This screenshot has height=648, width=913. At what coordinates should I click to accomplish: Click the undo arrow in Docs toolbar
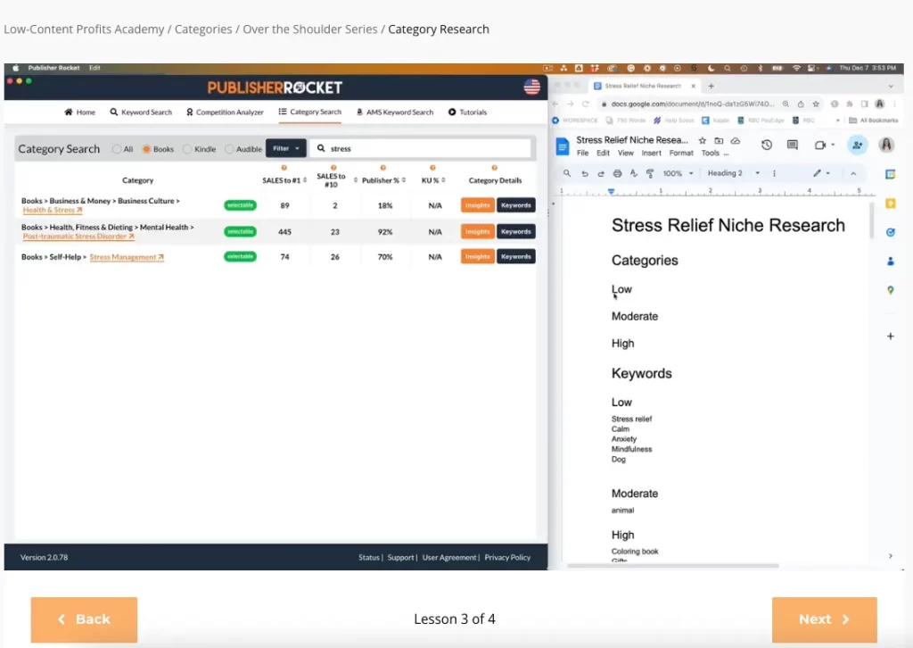[583, 173]
